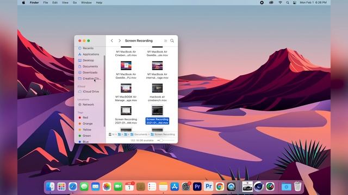This screenshot has height=195, width=348.
Task: Open QuickTime Player from the Dock
Action: tap(231, 186)
